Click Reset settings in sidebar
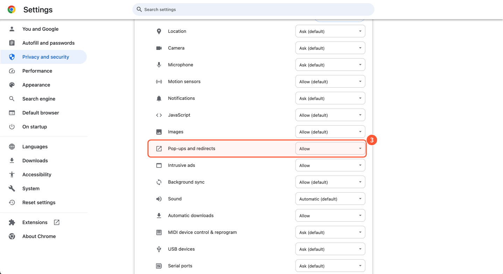Screen dimensions: 503x274 [x=39, y=202]
